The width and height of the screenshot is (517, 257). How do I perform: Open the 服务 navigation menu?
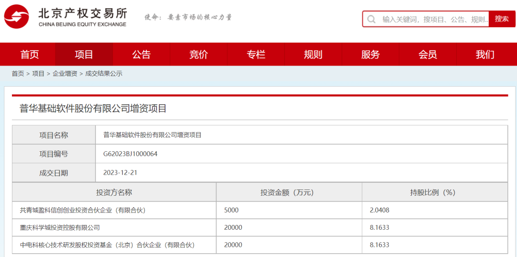point(371,55)
